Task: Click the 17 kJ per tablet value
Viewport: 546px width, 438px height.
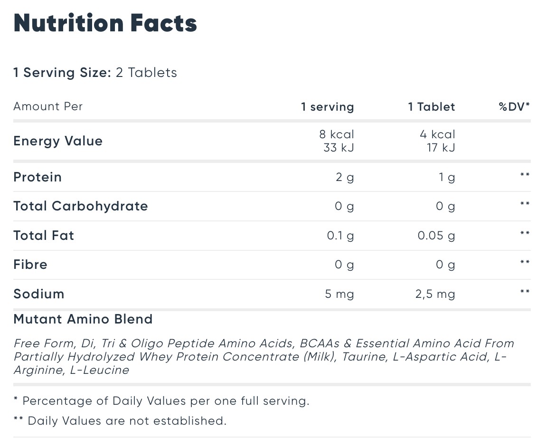Action: (441, 147)
